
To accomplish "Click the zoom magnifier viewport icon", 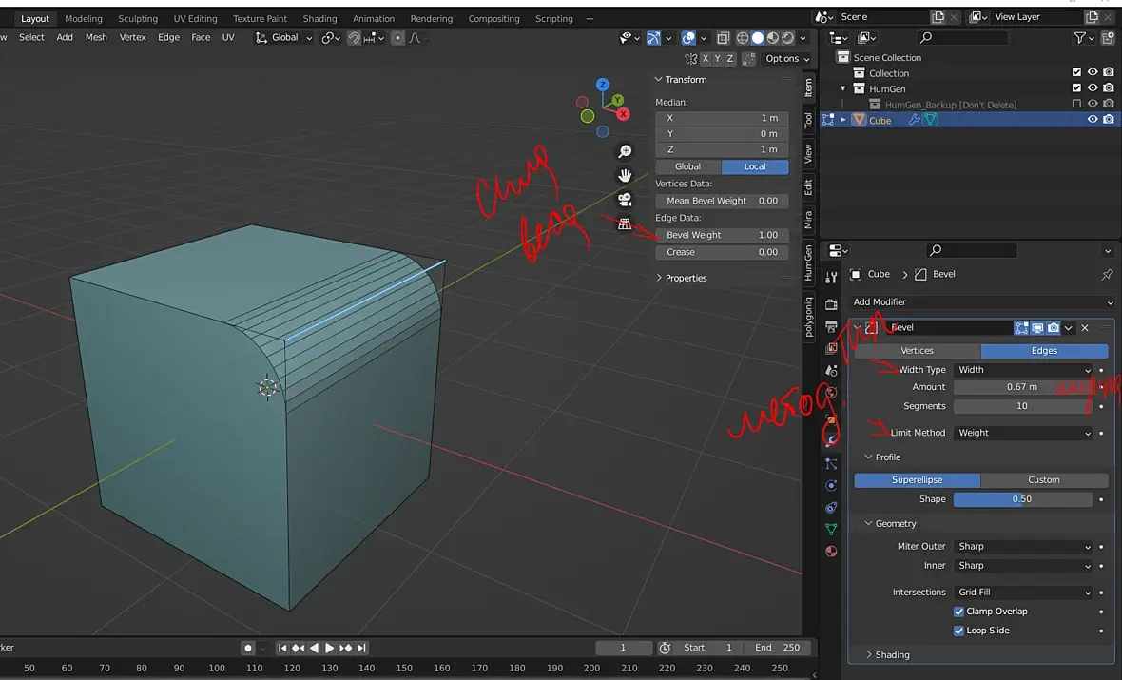I will (625, 151).
